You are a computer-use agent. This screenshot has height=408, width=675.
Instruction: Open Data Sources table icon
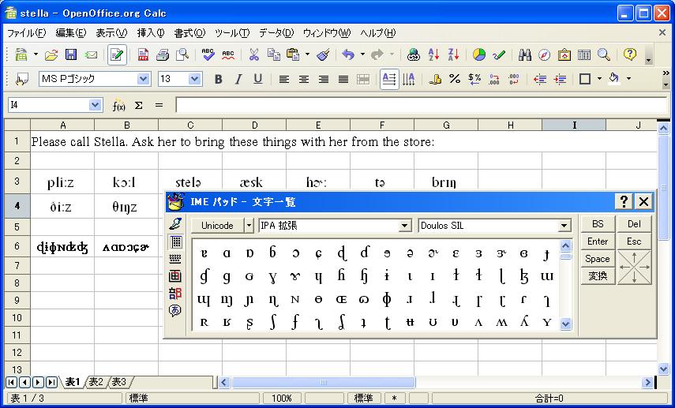coord(583,54)
